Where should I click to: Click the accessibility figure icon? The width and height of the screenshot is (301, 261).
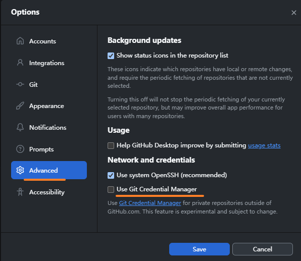tap(20, 192)
